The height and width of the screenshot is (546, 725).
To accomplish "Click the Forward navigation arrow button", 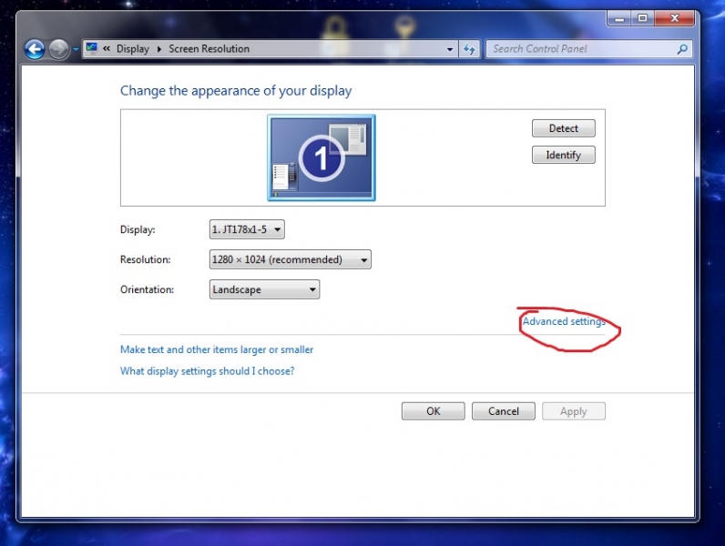I will click(59, 49).
